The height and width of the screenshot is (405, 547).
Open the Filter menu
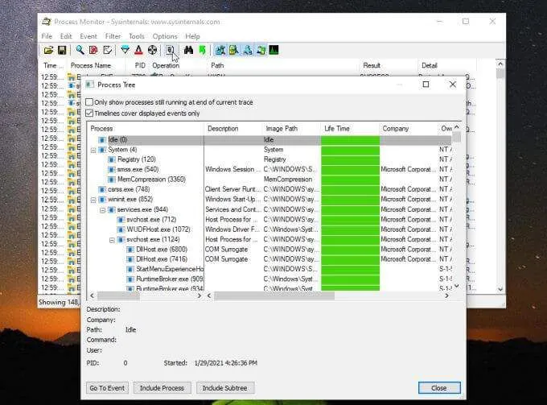click(x=113, y=36)
